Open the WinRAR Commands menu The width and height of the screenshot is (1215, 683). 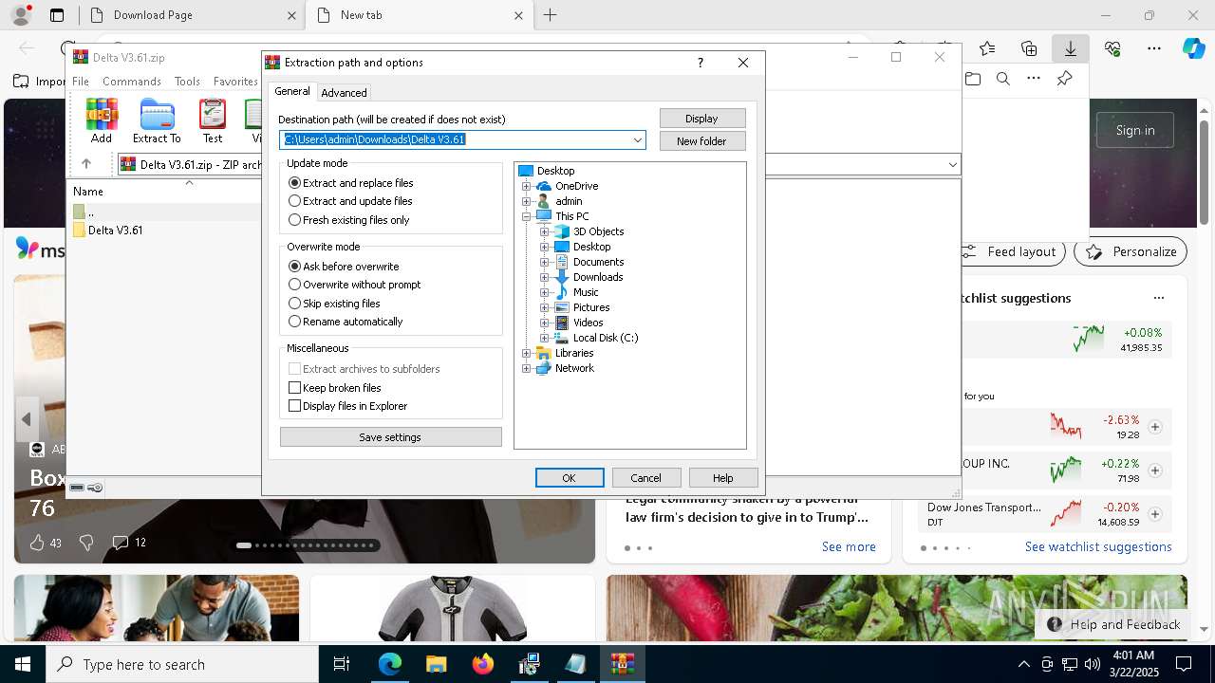pyautogui.click(x=132, y=82)
